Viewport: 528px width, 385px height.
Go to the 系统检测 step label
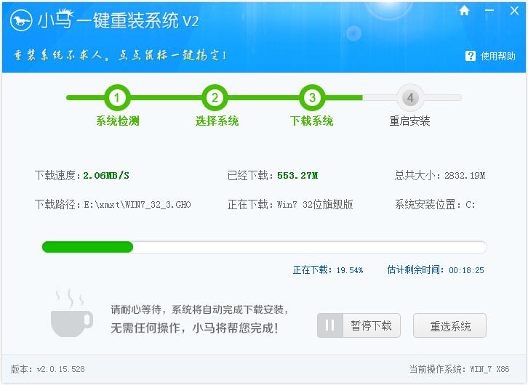[117, 121]
